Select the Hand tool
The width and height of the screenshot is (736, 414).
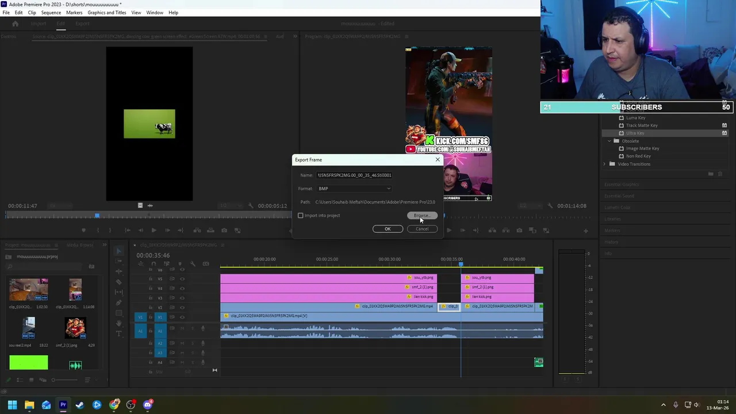point(119,324)
